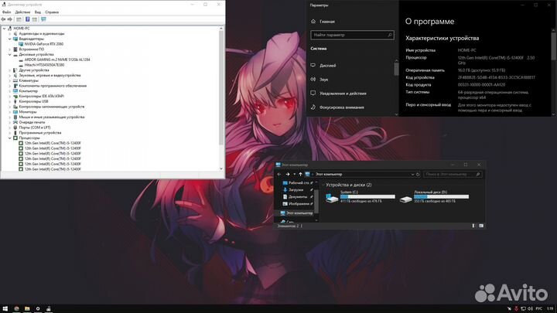Screen dimensions: 557x313
Task: Switch Explorer to large icons view
Action: tap(481, 226)
